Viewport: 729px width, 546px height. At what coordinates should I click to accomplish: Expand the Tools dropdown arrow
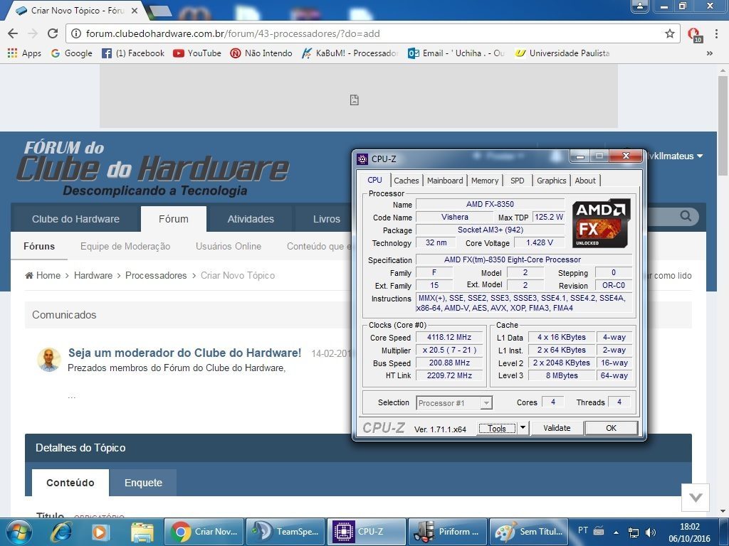(523, 427)
